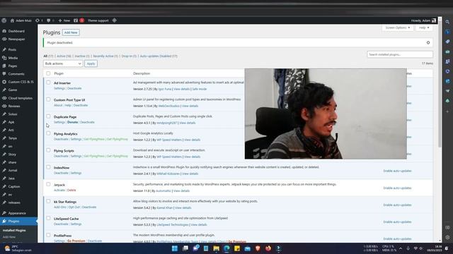The width and height of the screenshot is (453, 254).
Task: Tick the kk Star Ratings checkbox
Action: click(x=48, y=201)
